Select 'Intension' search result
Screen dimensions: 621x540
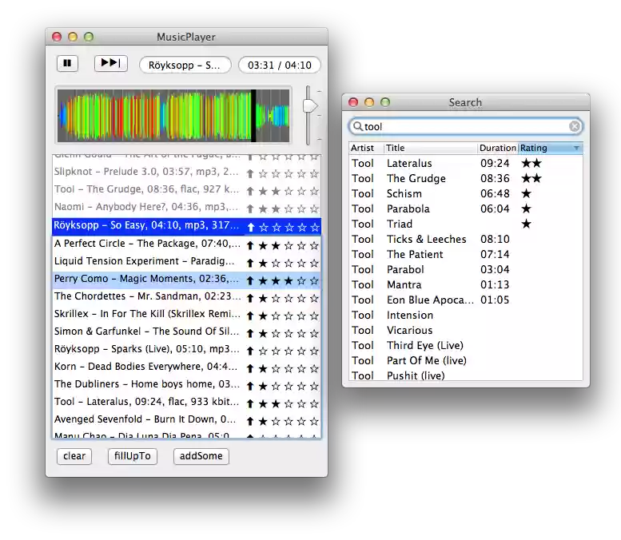pyautogui.click(x=466, y=315)
